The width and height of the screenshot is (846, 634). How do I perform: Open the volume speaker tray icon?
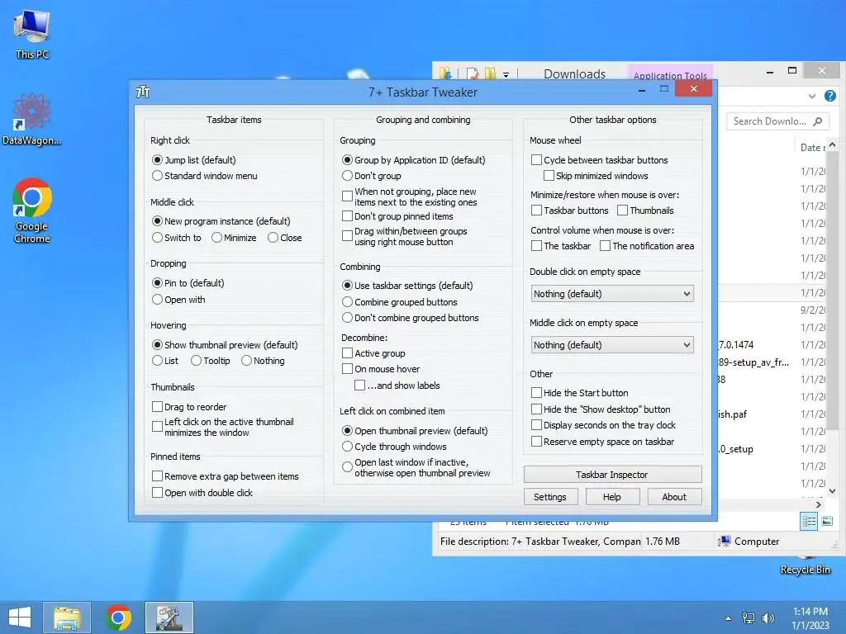click(768, 617)
